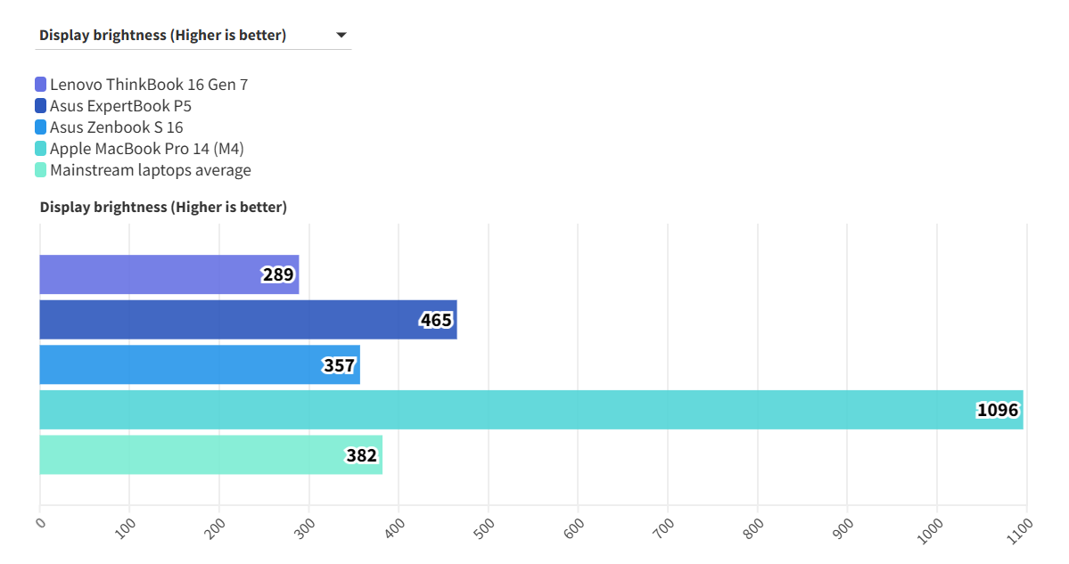Open the Display brightness dropdown arrow
The image size is (1069, 564).
(x=341, y=36)
